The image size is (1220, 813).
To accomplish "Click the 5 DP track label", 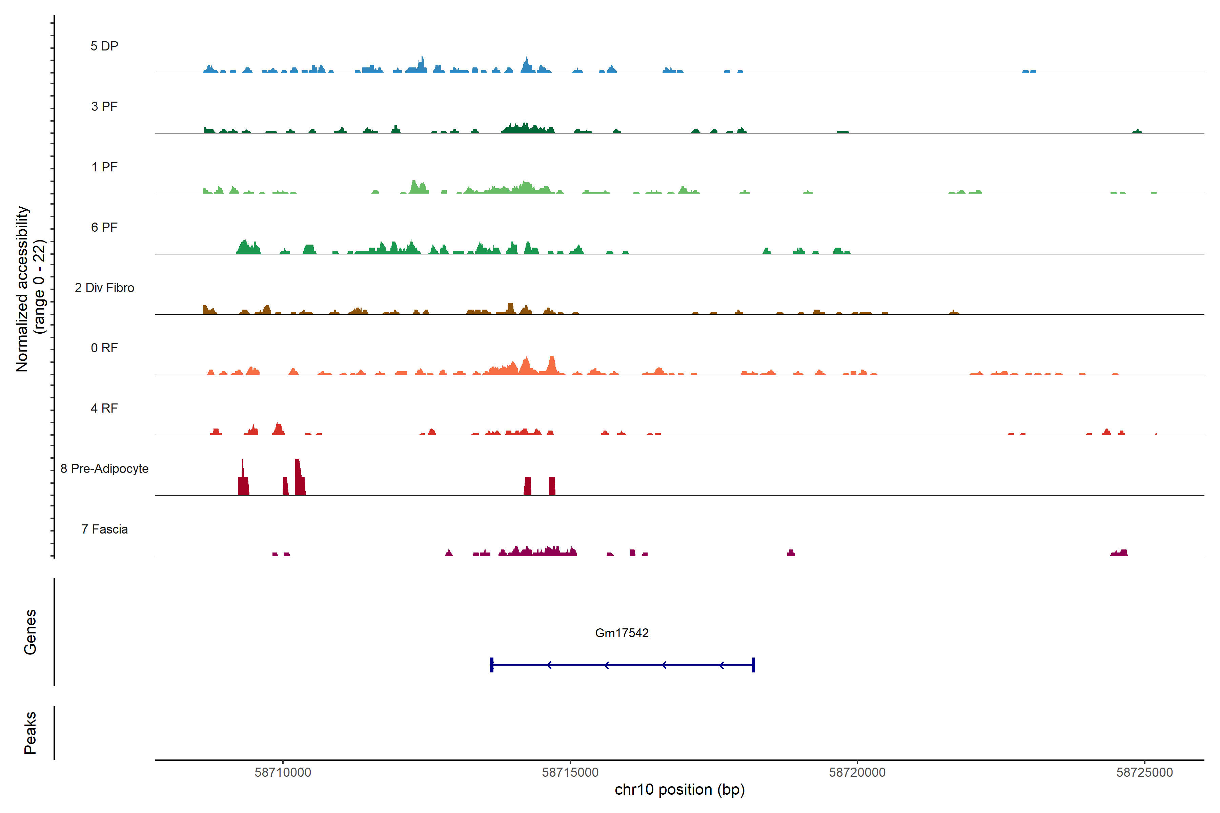I will coord(104,46).
